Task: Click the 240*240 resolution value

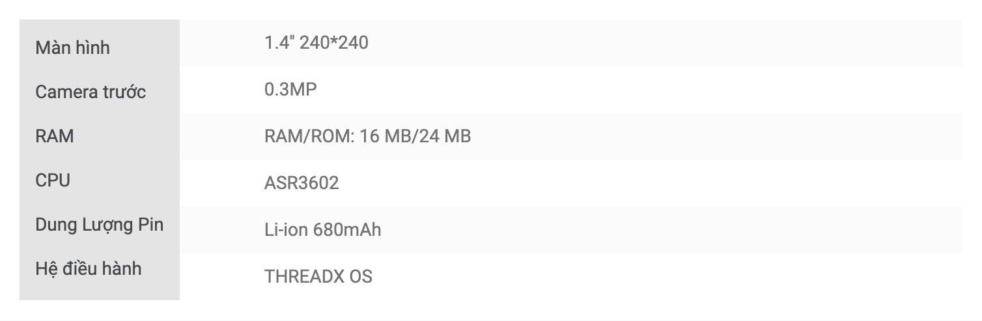Action: pyautogui.click(x=334, y=43)
